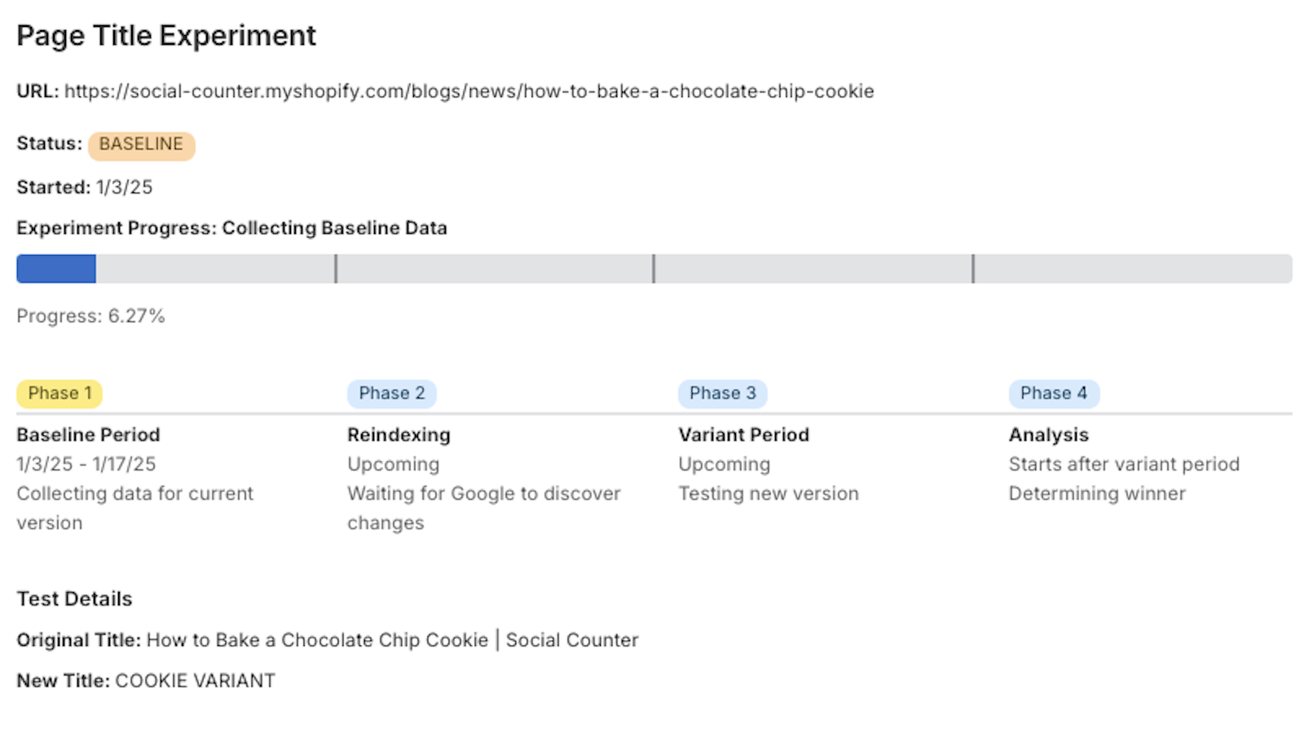Click the Page Title Experiment heading
Screen dimensions: 1304x733
coord(166,36)
